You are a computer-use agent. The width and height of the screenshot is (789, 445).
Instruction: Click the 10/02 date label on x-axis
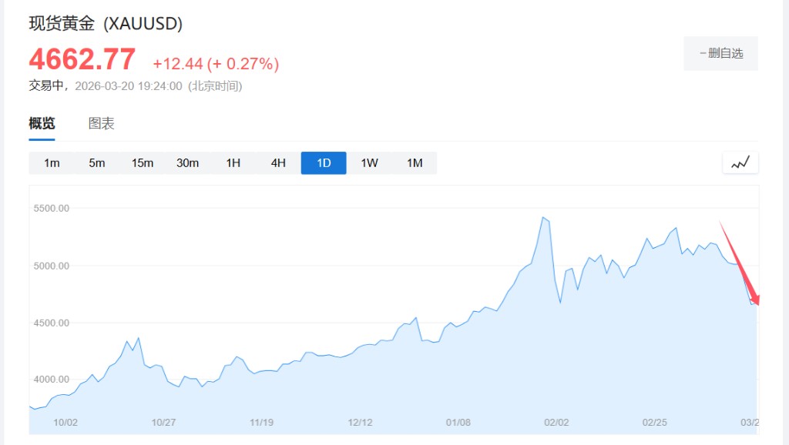(x=66, y=423)
